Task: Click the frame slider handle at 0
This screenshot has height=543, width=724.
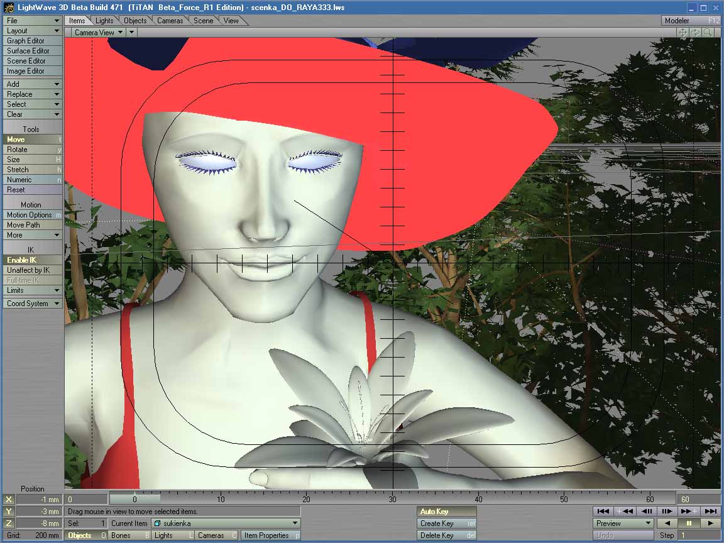Action: pos(135,499)
